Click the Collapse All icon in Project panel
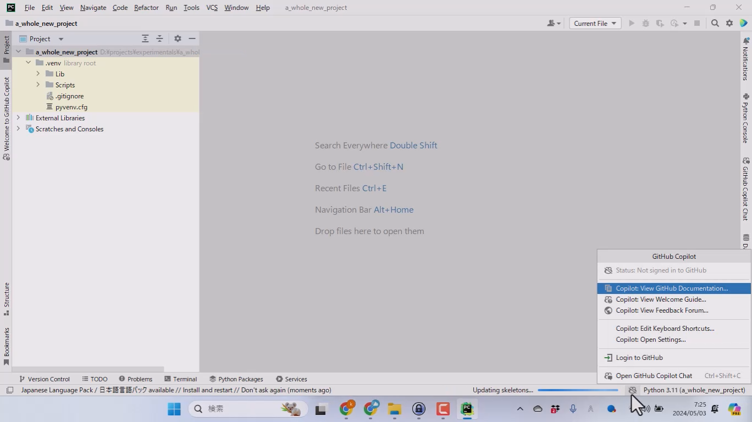The height and width of the screenshot is (422, 752). [159, 38]
